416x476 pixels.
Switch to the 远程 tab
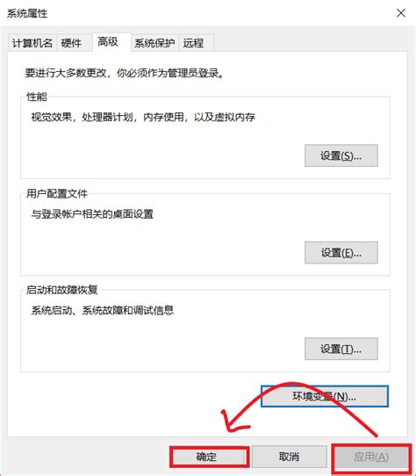click(x=193, y=43)
